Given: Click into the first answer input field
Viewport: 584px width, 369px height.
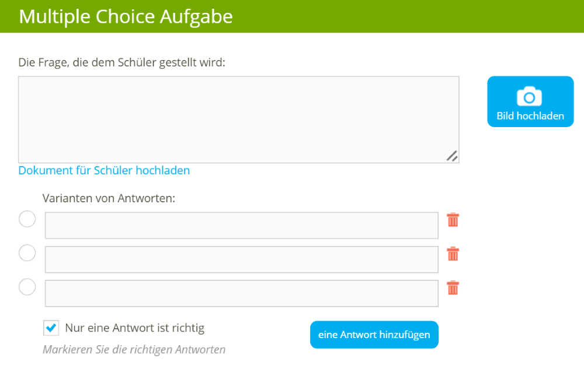Looking at the screenshot, I should pos(241,226).
